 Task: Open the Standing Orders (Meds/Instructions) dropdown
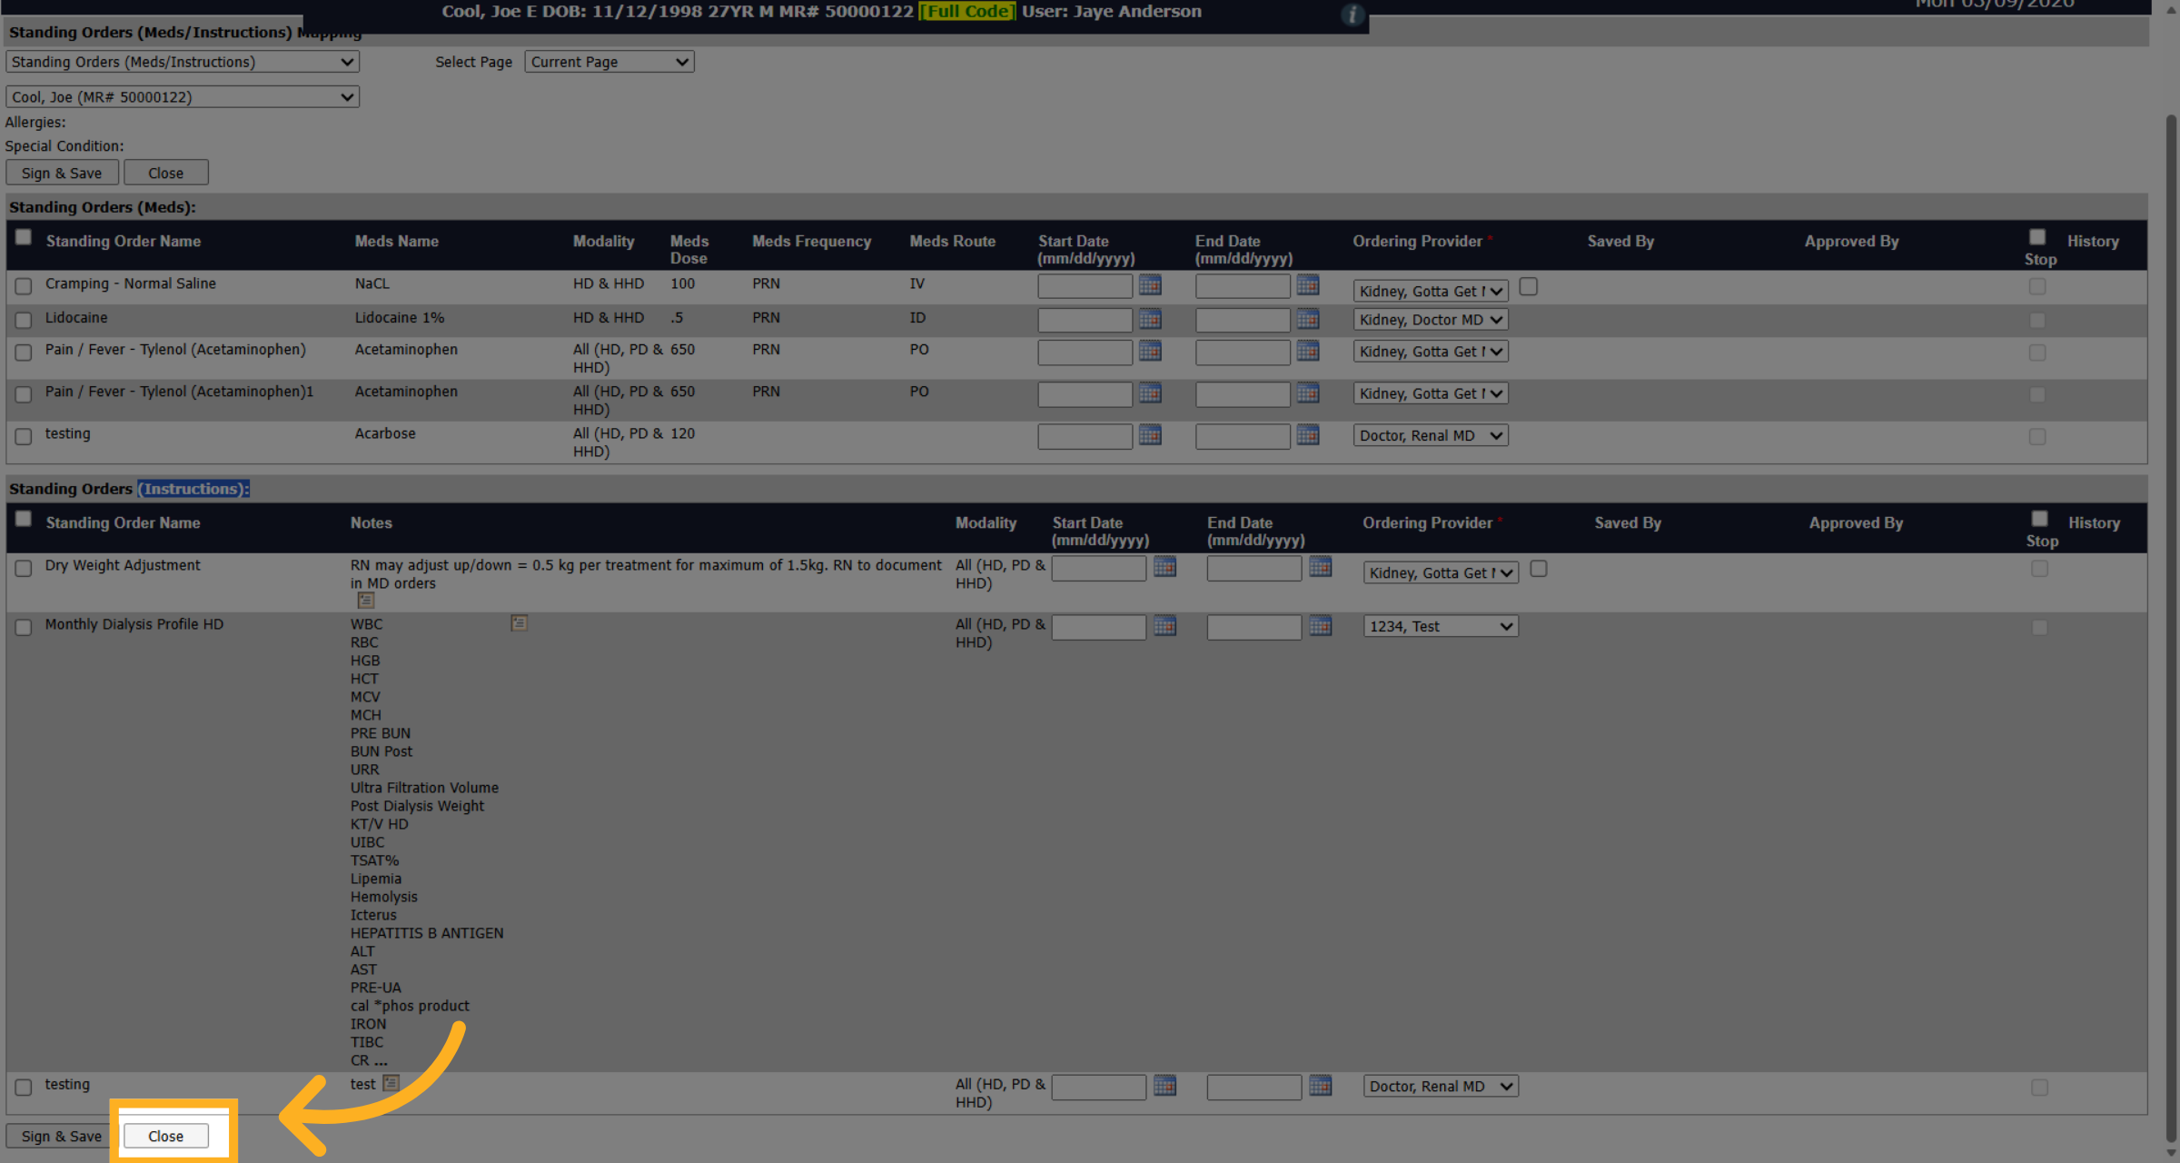(183, 62)
